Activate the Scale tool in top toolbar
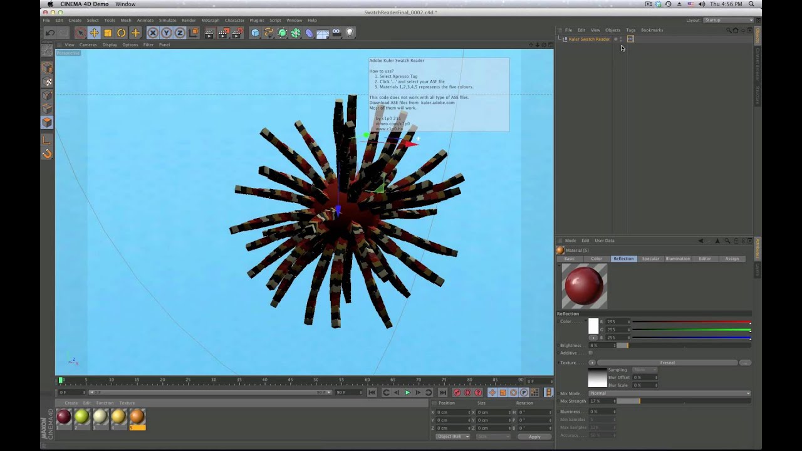Image resolution: width=802 pixels, height=451 pixels. point(108,33)
